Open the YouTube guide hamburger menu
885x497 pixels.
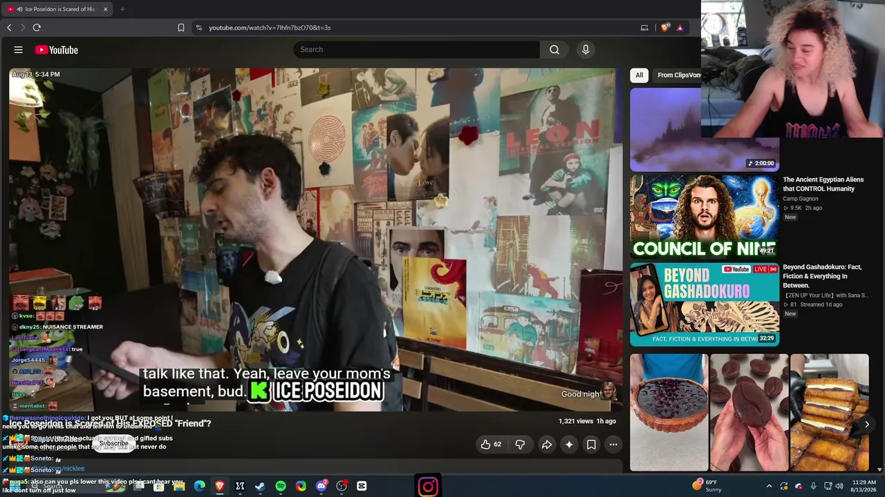point(19,50)
